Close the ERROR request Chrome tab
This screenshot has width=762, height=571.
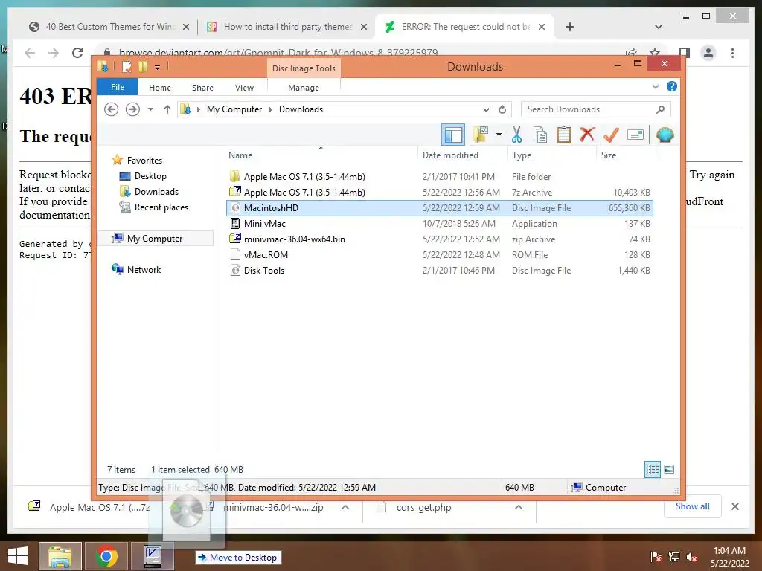tap(542, 27)
